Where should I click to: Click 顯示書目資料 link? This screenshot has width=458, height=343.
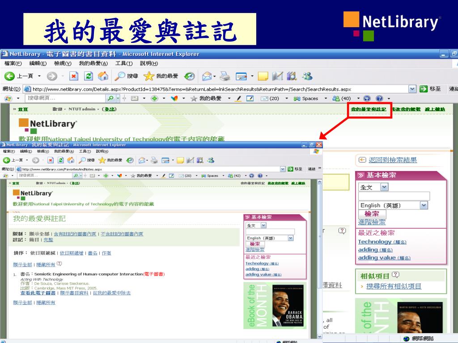click(74, 293)
